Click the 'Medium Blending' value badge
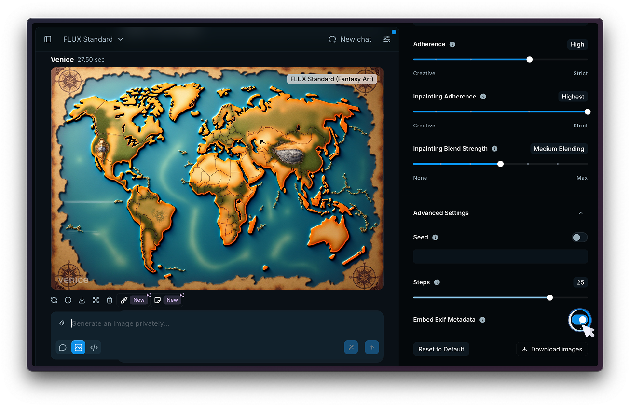The height and width of the screenshot is (407, 630). coord(559,149)
